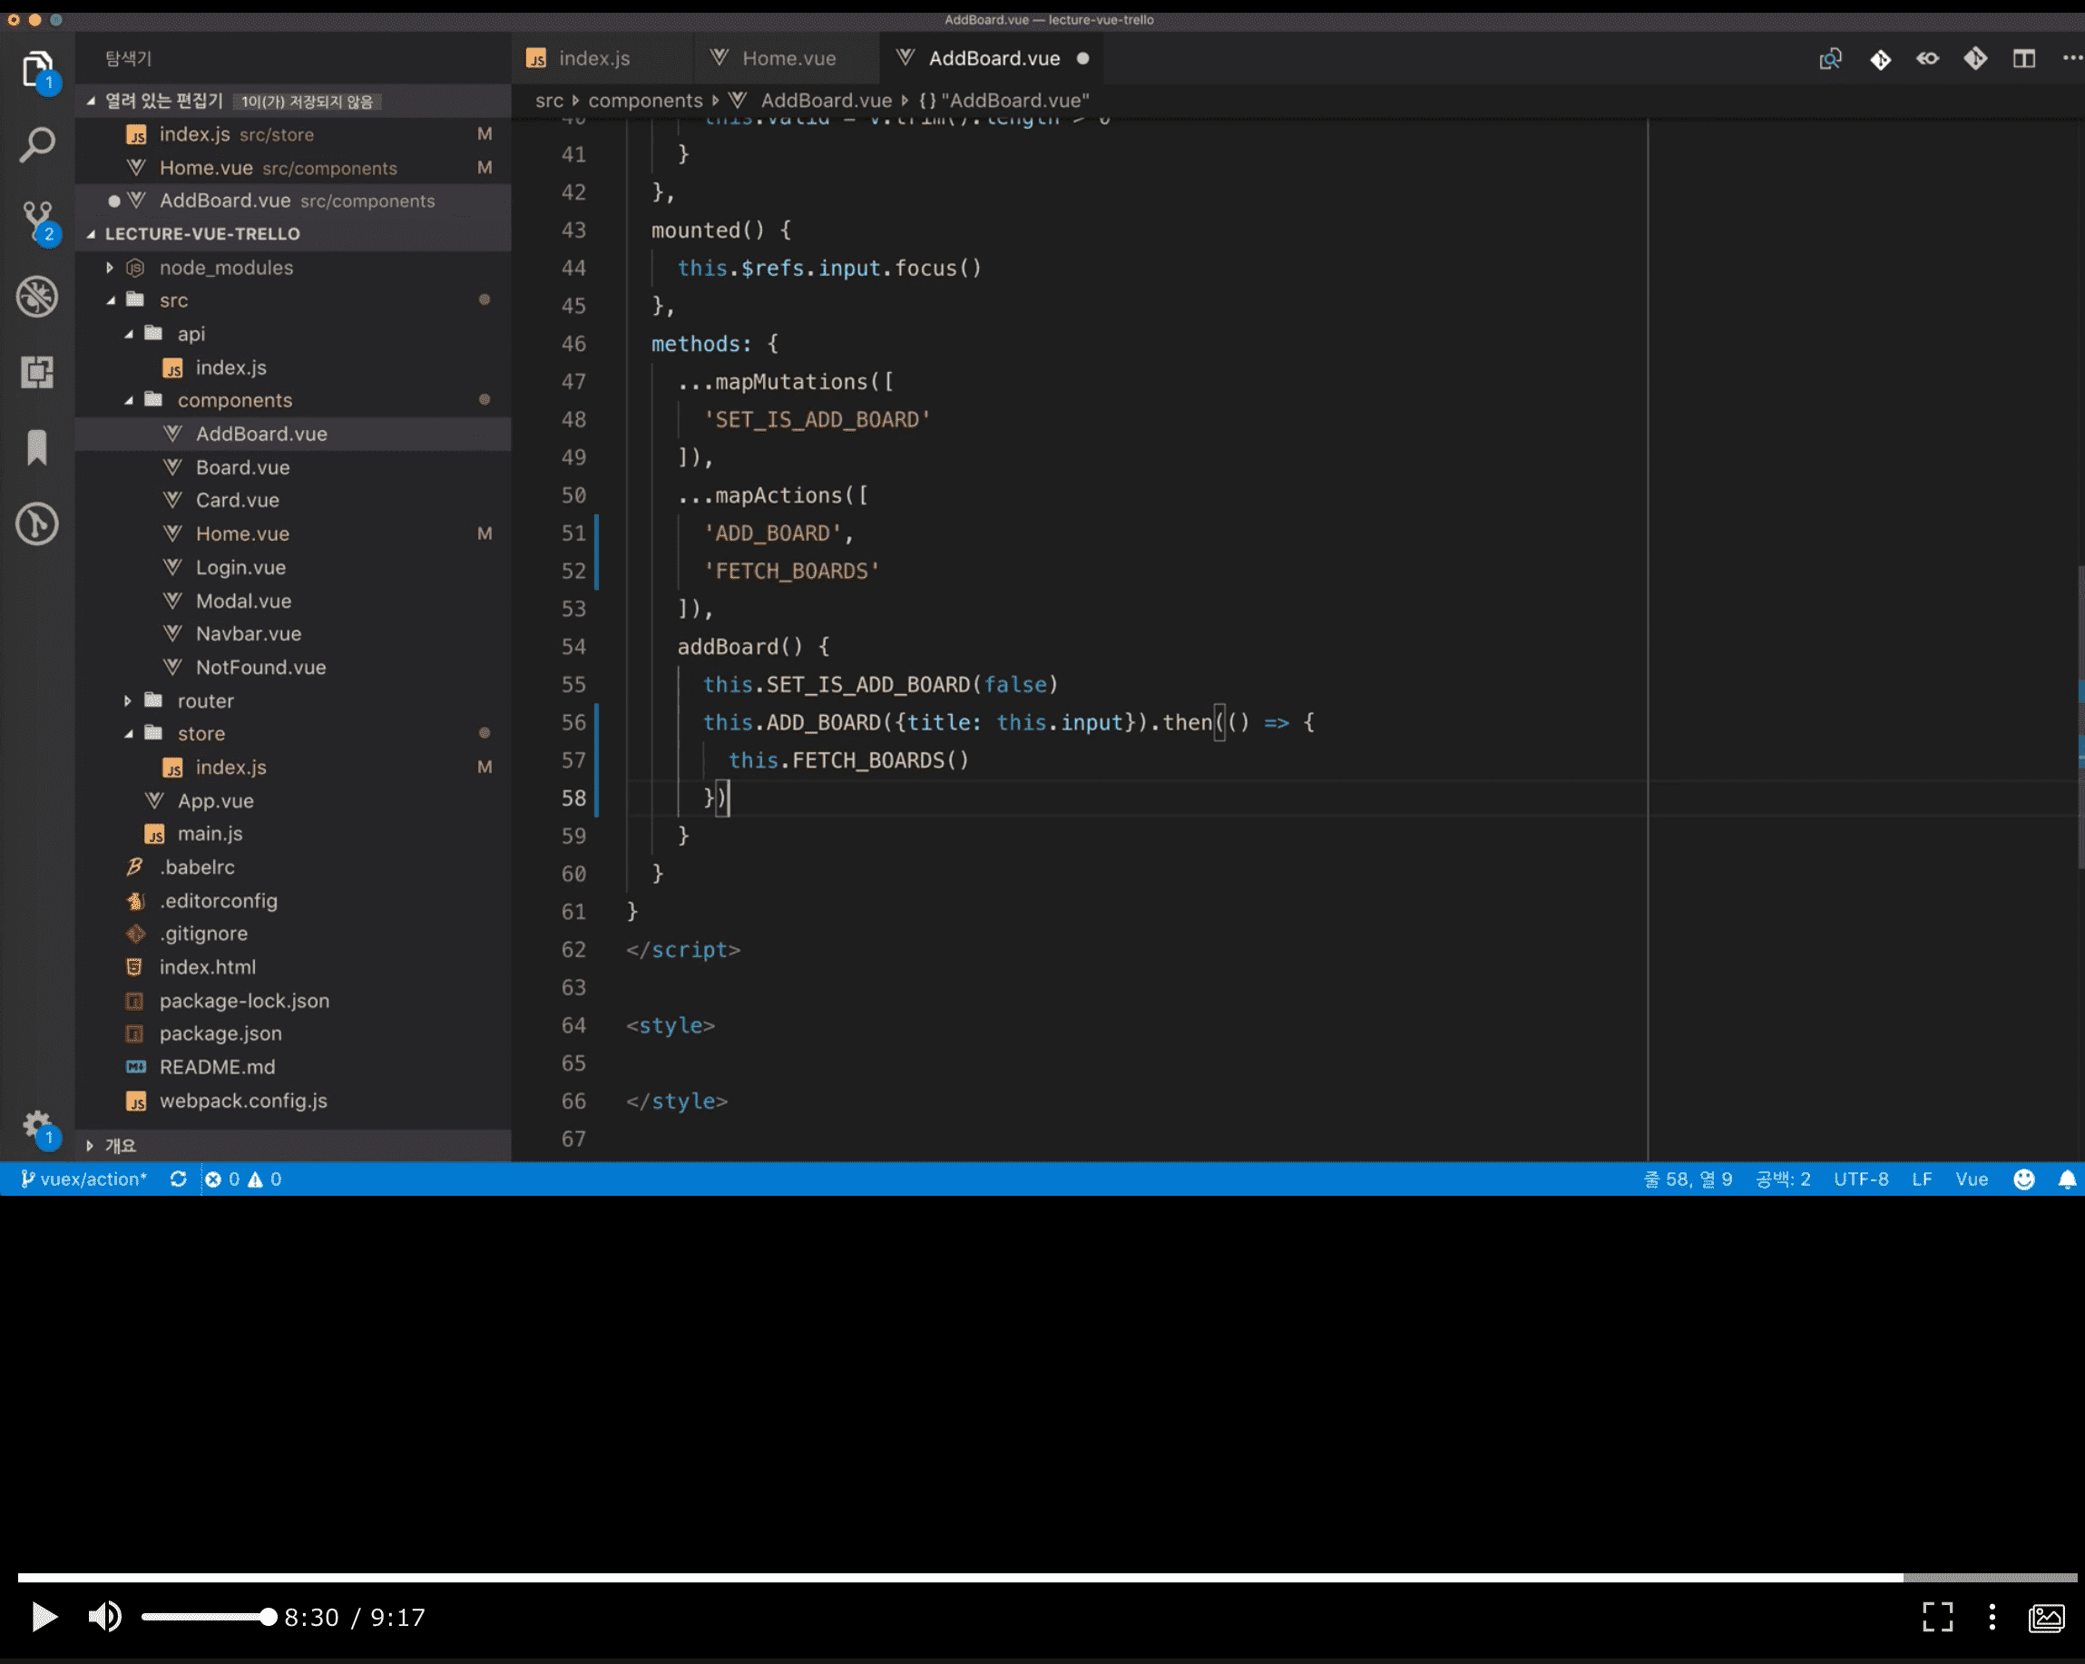
Task: Click the src breadcrumb segment
Action: (x=548, y=101)
